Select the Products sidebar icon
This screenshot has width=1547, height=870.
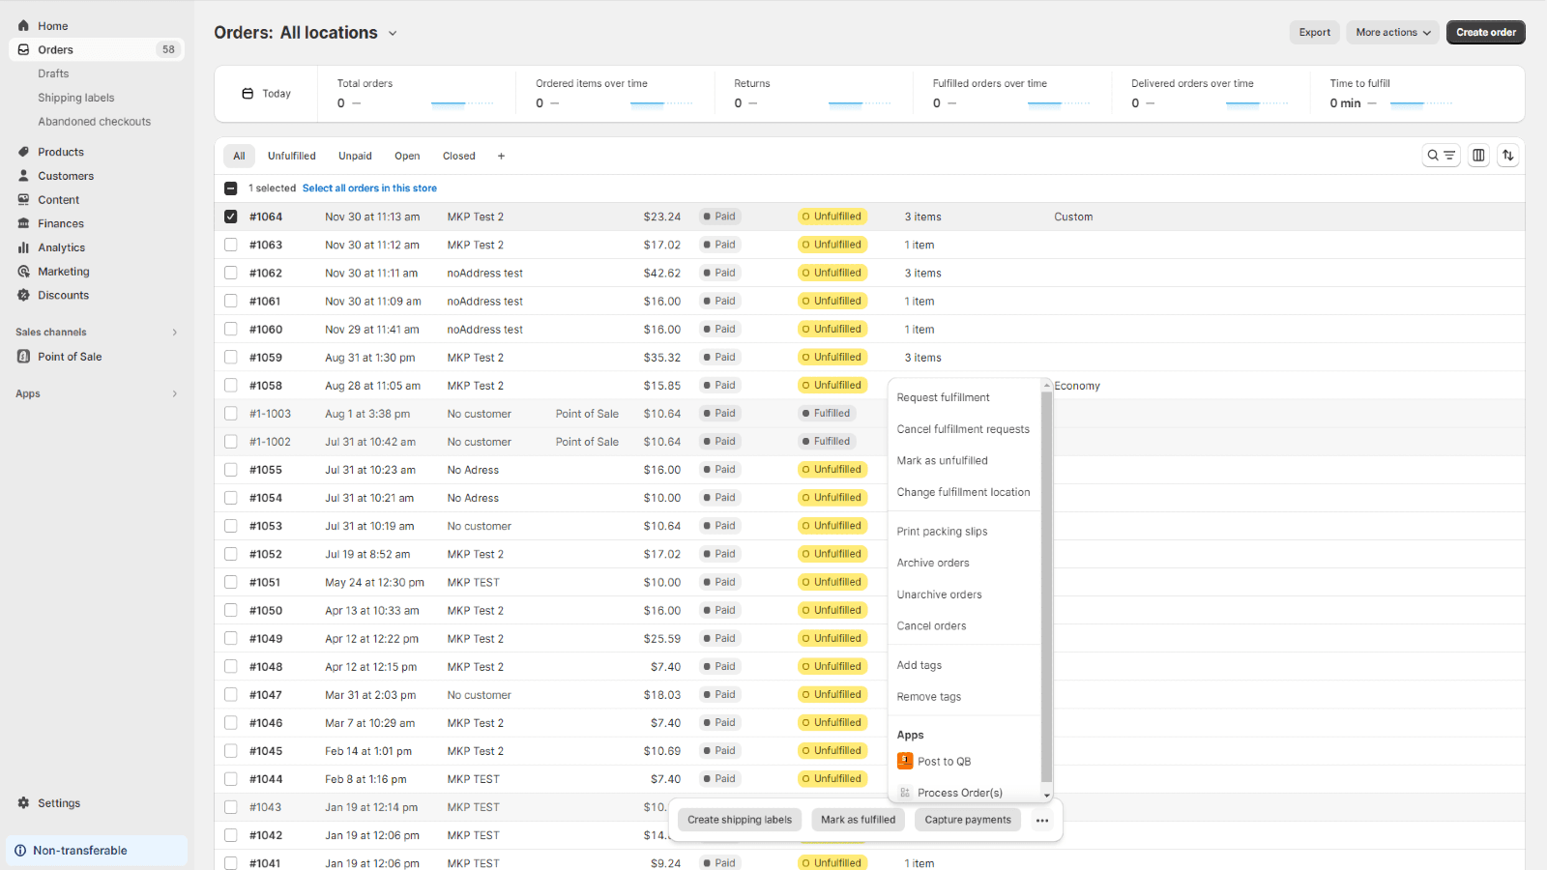tap(23, 151)
